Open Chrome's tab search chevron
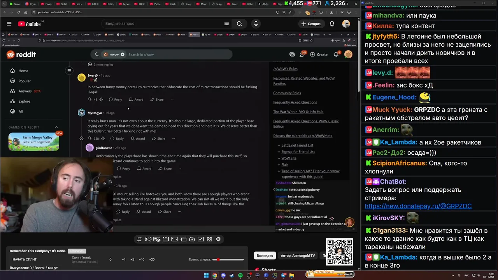Viewport: 498px width, 280px height. click(x=5, y=4)
